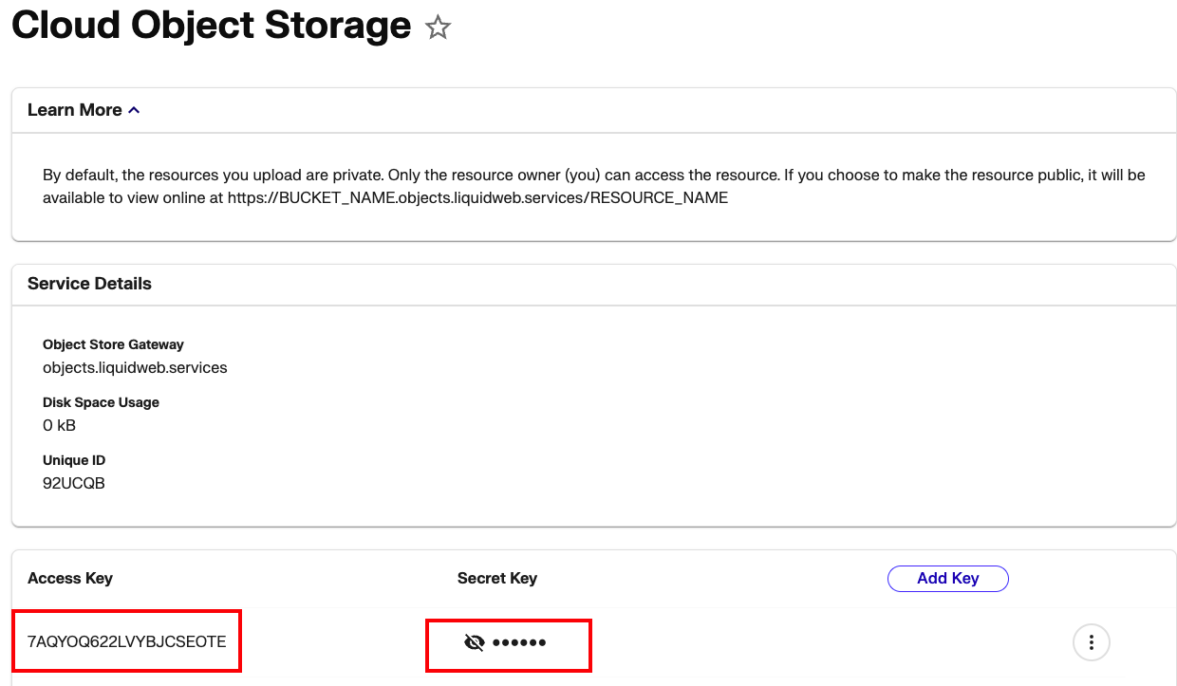Click the Learn More heading text

coord(74,110)
